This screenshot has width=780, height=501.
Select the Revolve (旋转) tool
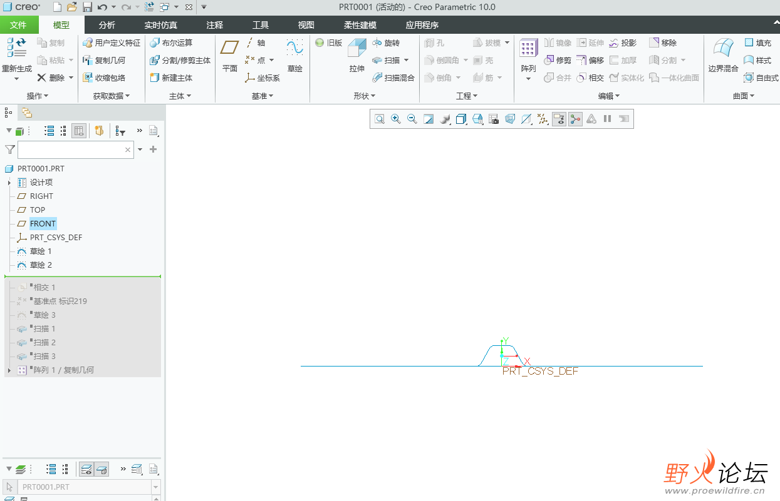pos(386,43)
